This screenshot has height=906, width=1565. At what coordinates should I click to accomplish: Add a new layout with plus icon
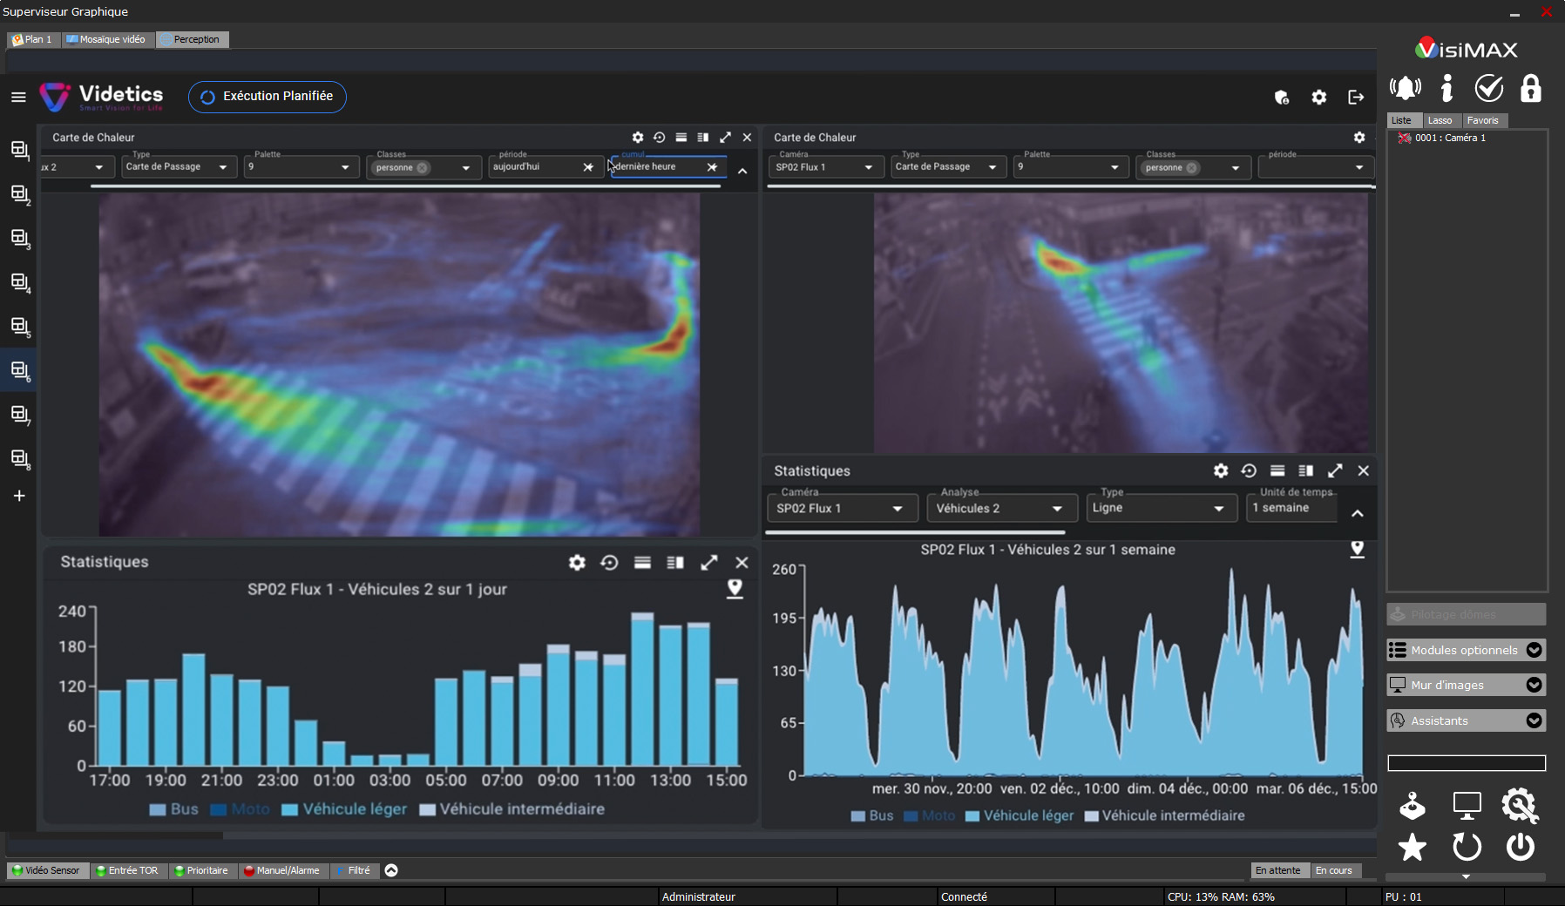coord(19,496)
